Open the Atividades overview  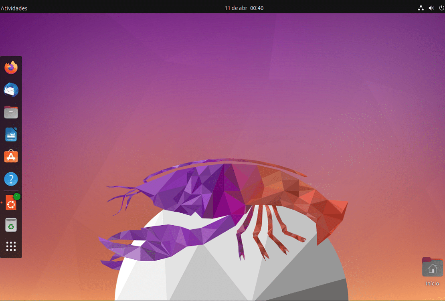[x=14, y=8]
